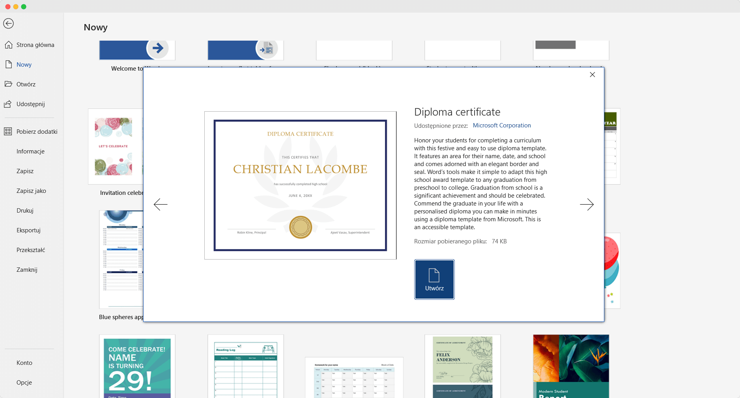
Task: Open the Blue spheres template thumbnail
Action: 121,260
